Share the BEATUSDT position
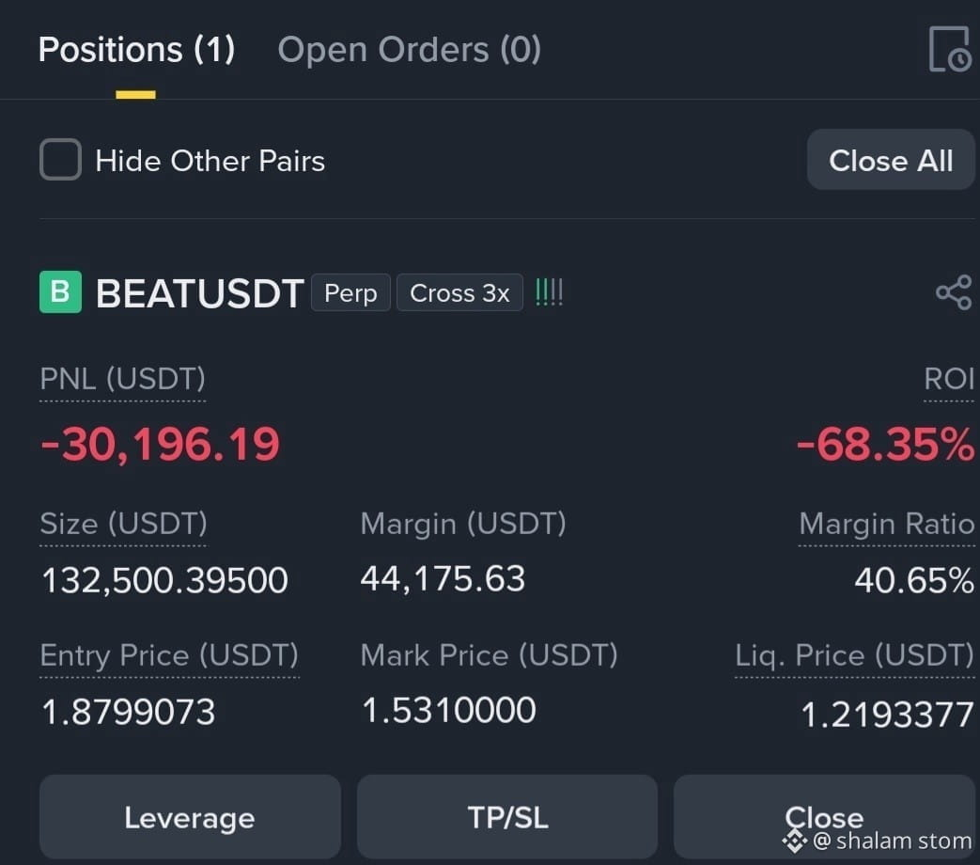Screen dimensions: 980x865 click(954, 292)
